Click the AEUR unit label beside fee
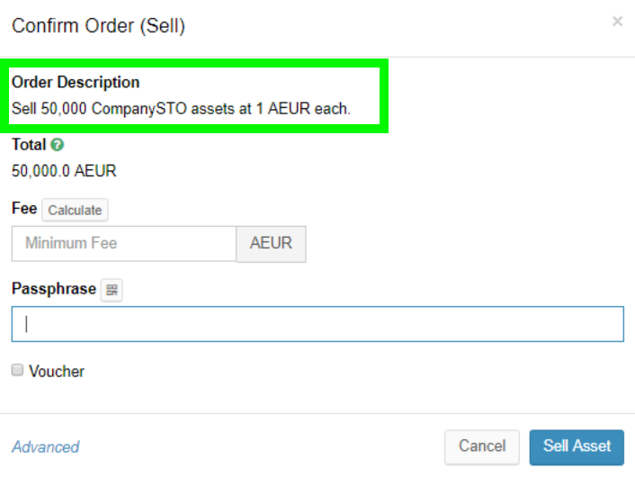 271,243
